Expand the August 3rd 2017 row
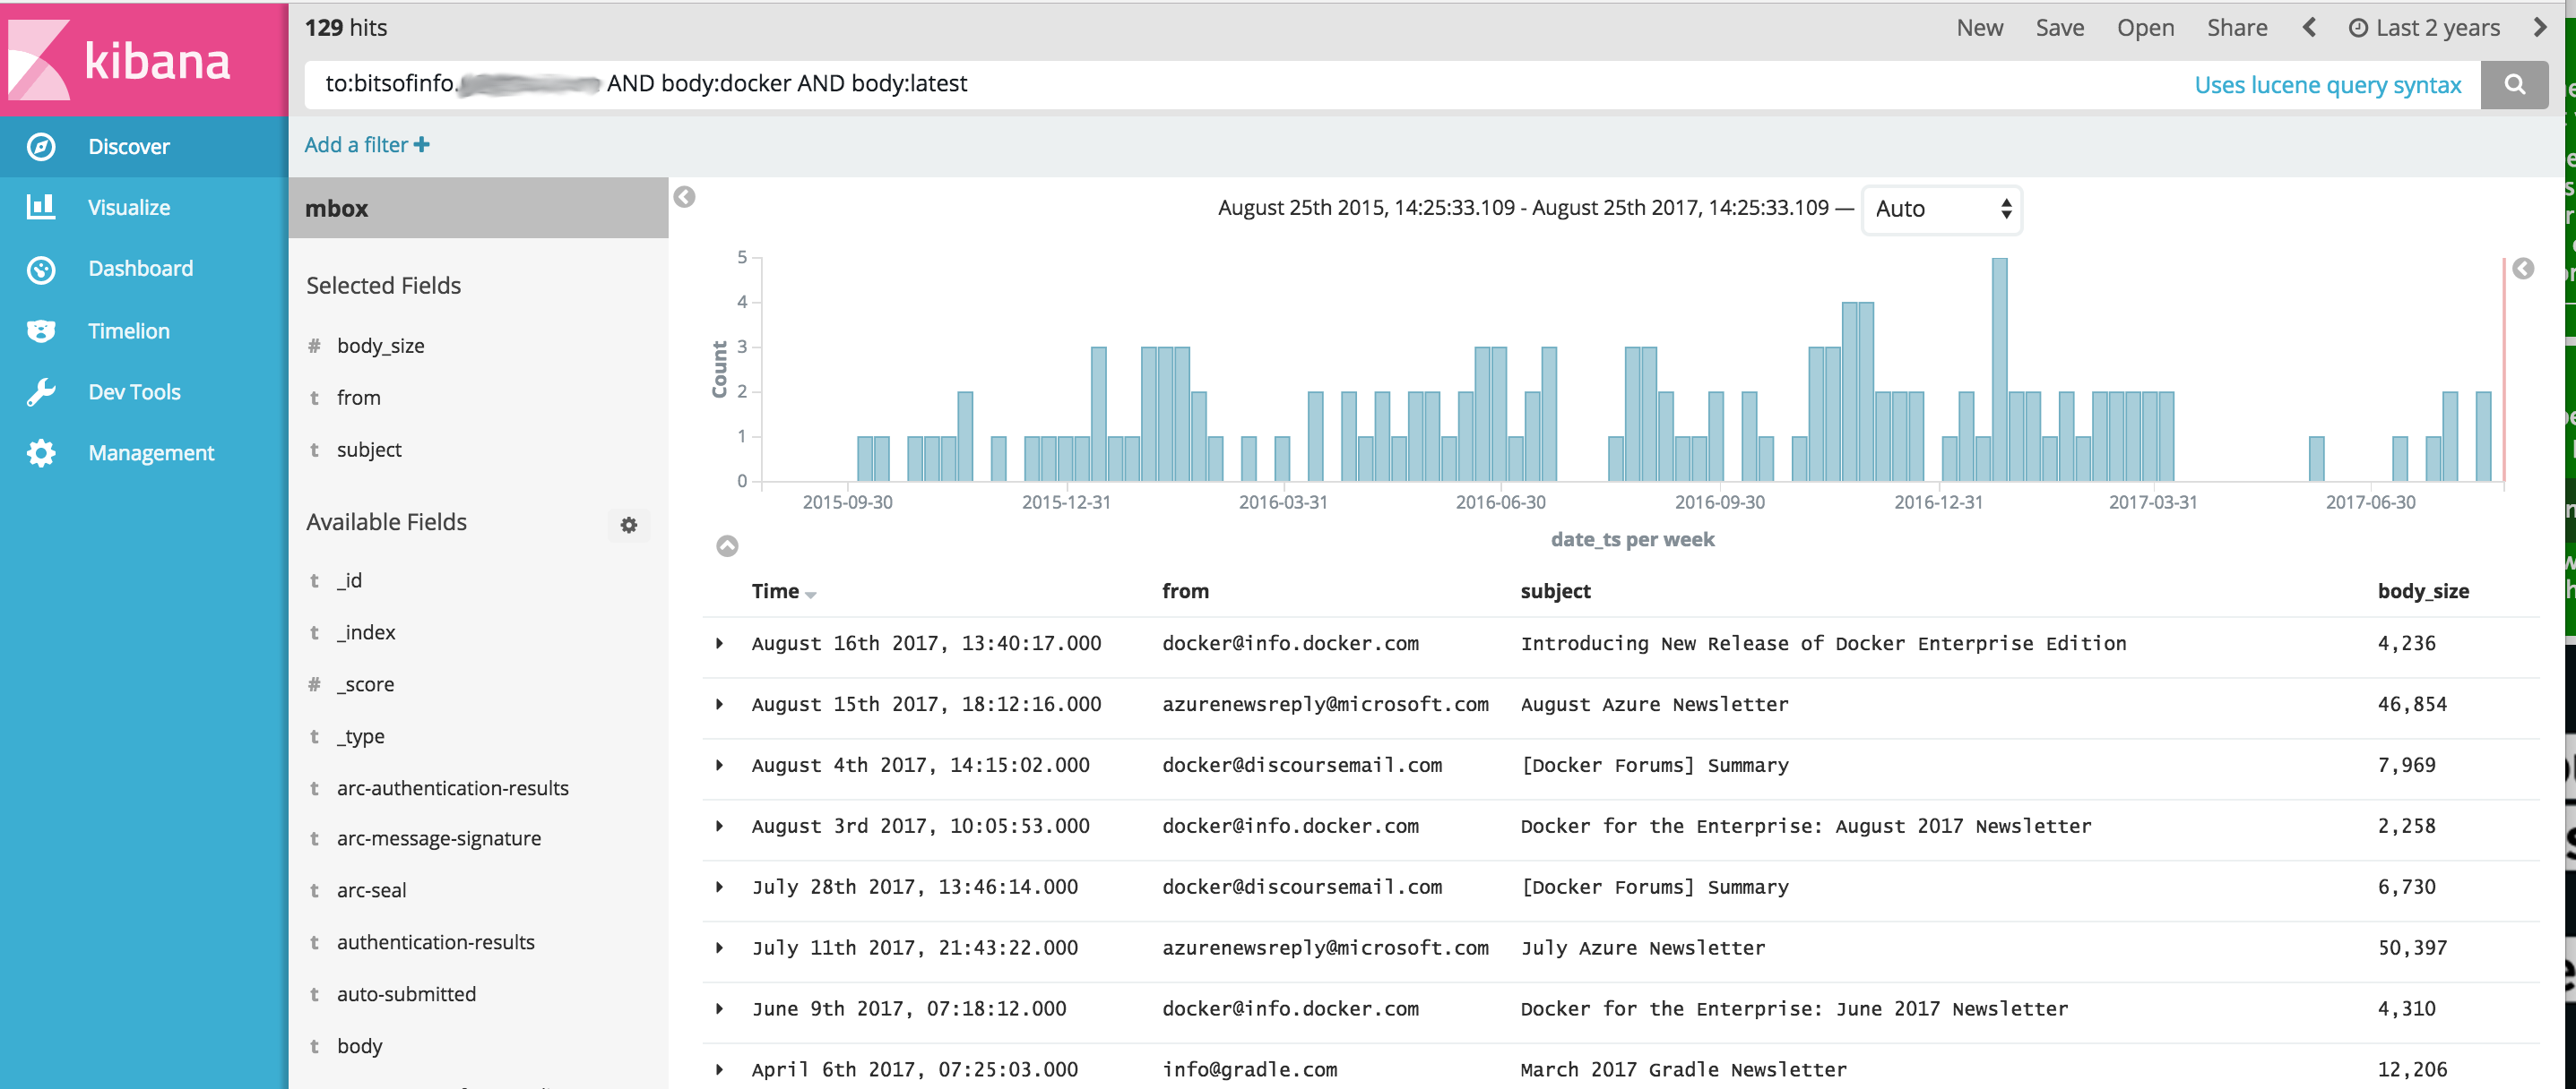Screen dimensions: 2576x1089 (719, 827)
